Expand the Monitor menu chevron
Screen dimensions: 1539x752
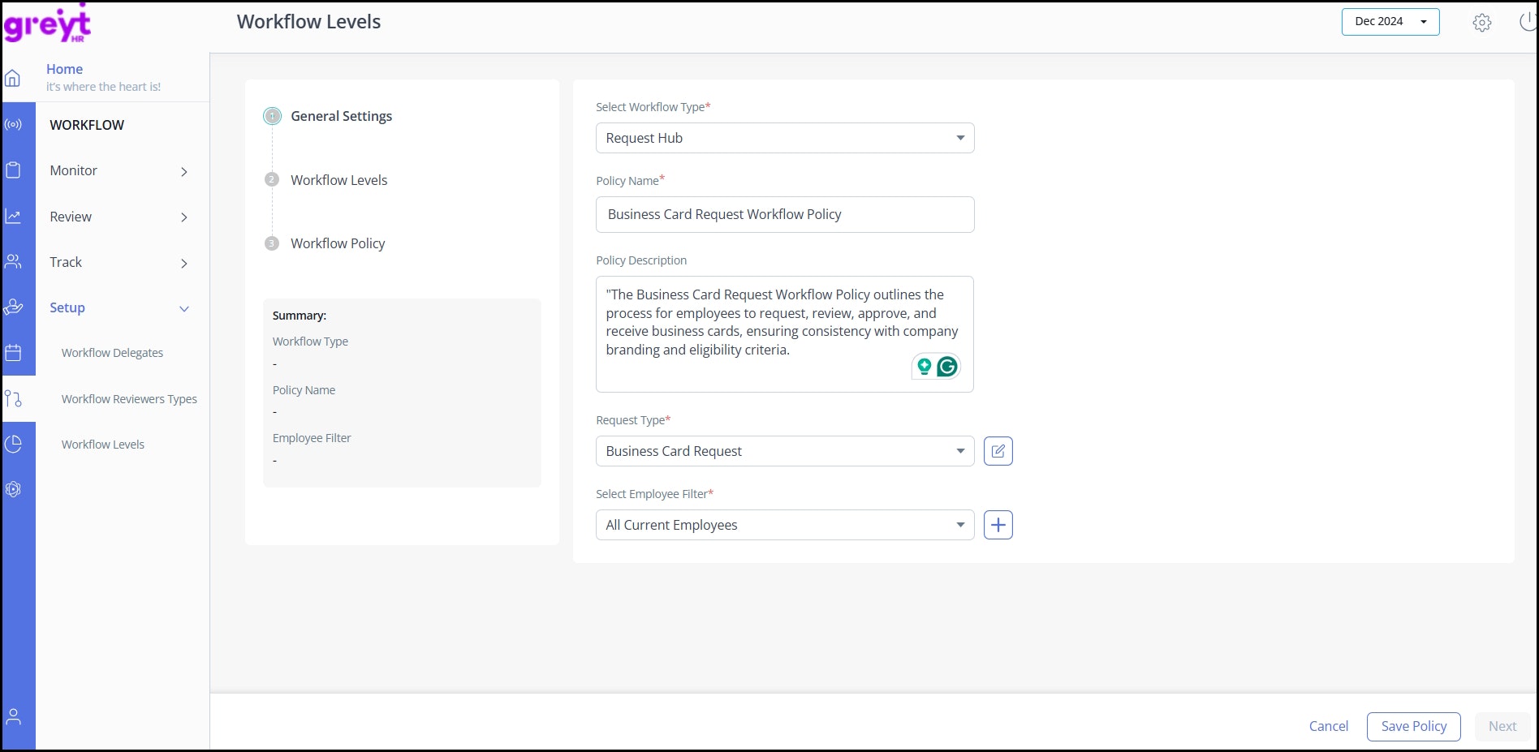click(x=184, y=171)
